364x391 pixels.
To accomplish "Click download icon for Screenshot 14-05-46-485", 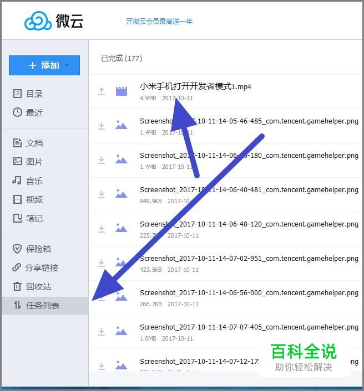I will [x=102, y=126].
